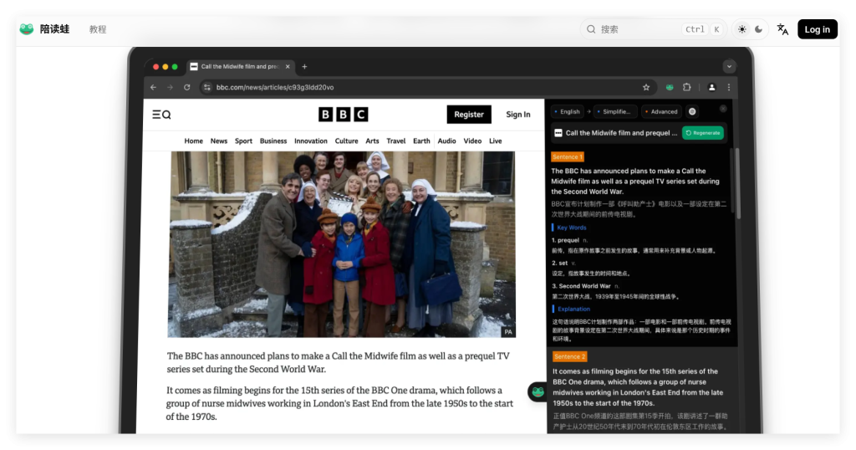Open the Arts nav item
Image resolution: width=856 pixels, height=450 pixels.
(372, 141)
